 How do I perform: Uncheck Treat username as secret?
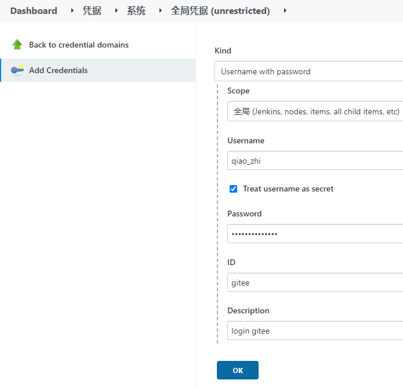[234, 189]
